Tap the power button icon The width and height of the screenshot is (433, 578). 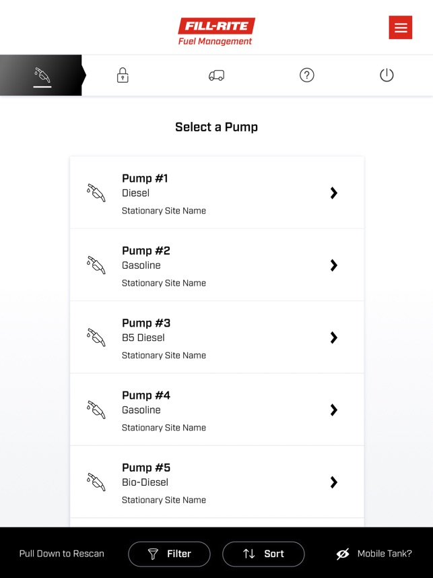point(387,75)
